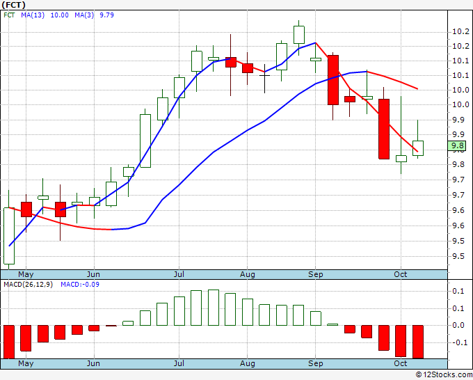The image size is (473, 380).
Task: Select May on the price chart axis
Action: pos(26,274)
